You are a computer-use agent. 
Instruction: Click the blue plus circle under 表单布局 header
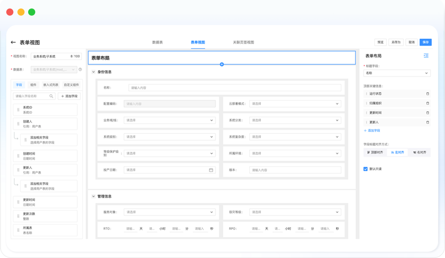[222, 64]
